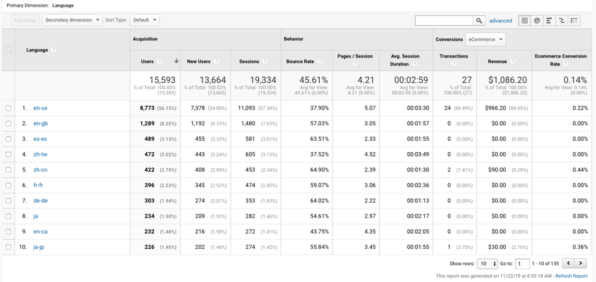The image size is (596, 282).
Task: Open the help icon beside Bounce Rate
Action: (x=320, y=61)
